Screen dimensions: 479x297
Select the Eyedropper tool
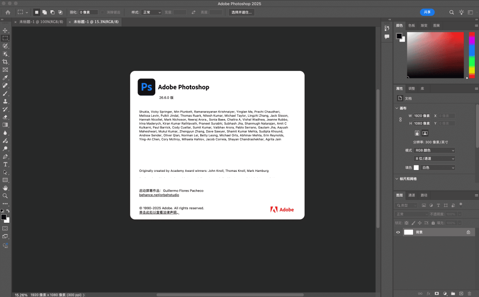click(x=5, y=78)
